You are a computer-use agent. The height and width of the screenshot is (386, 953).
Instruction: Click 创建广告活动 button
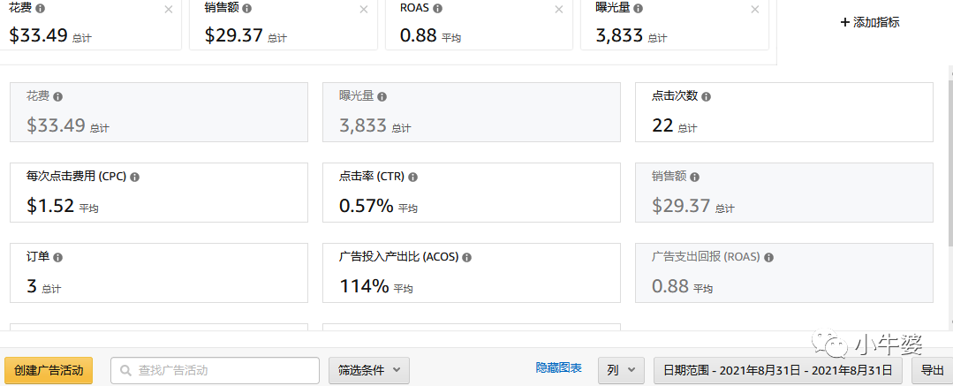coord(49,370)
